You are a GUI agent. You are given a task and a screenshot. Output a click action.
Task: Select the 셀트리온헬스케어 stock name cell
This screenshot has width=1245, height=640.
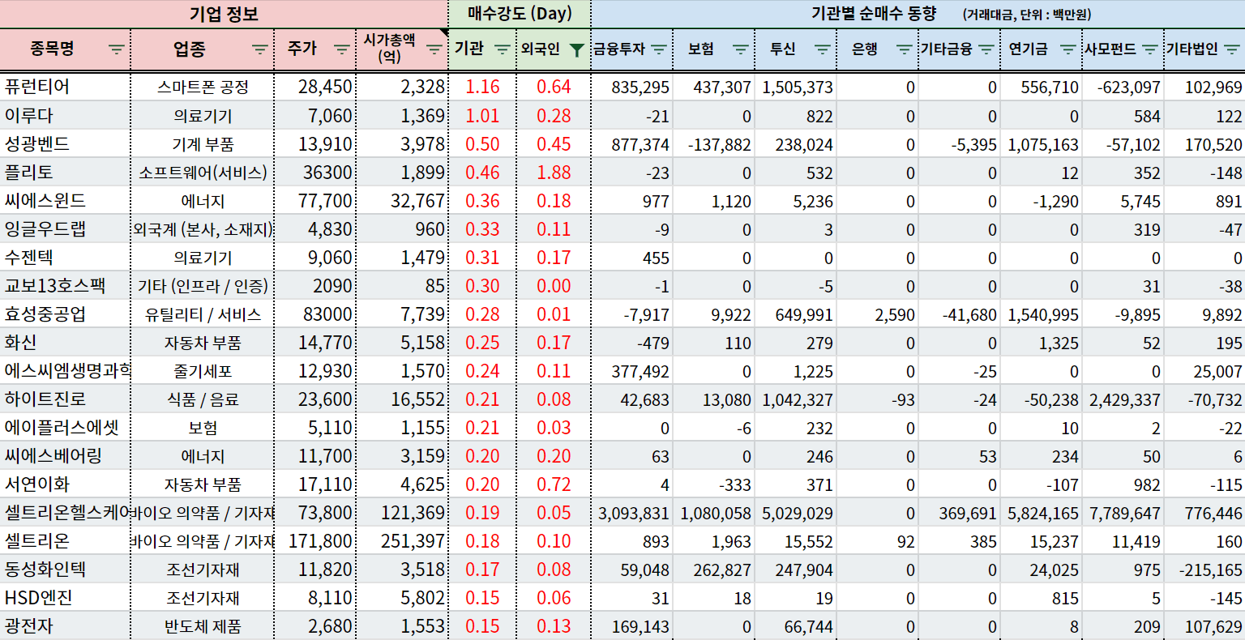coord(65,512)
